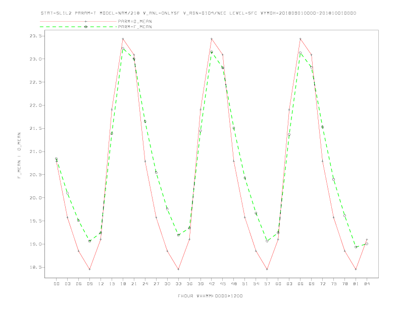Click the green F_MEAN circle at hour 75

point(333,179)
